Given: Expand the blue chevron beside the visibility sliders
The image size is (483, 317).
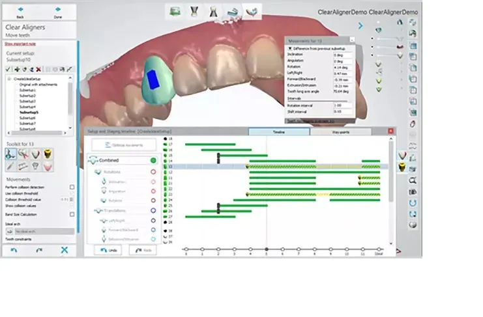Looking at the screenshot, I should pyautogui.click(x=360, y=26).
